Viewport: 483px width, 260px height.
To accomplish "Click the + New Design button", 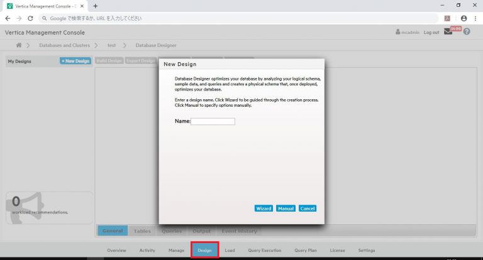I will click(x=75, y=61).
